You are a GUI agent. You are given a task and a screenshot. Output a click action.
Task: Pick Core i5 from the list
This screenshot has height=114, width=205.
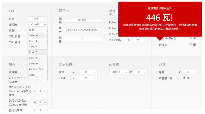point(38,47)
